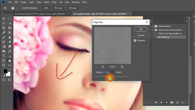Select the Quick Selection tool
This screenshot has width=195, height=110.
(x=9, y=23)
